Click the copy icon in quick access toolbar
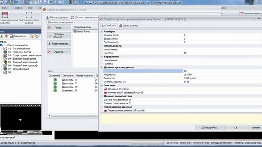The width and height of the screenshot is (262, 147). click(x=31, y=2)
